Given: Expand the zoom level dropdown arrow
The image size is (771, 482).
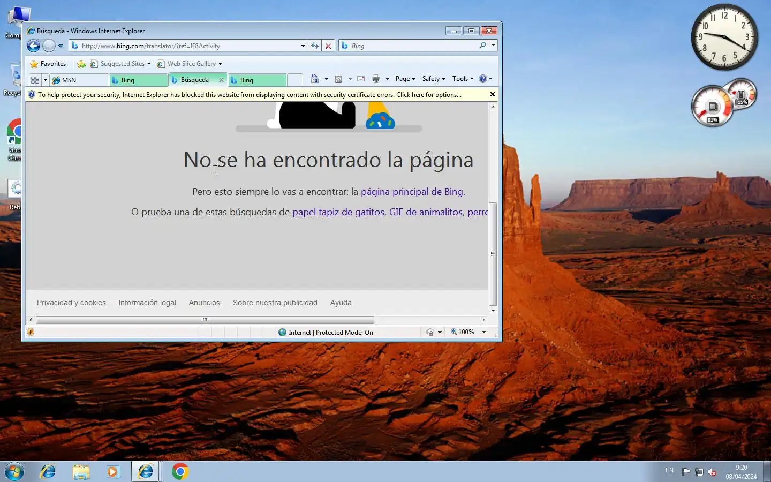Looking at the screenshot, I should 484,332.
